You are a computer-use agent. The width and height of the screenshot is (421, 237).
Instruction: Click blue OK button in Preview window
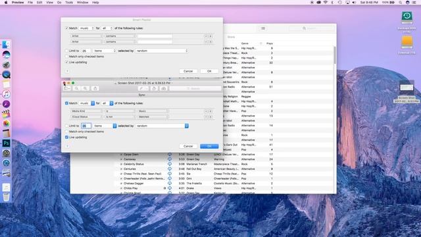click(209, 146)
